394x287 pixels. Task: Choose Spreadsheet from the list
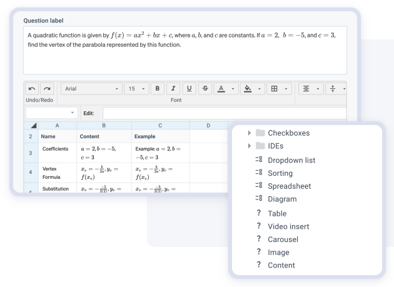coord(289,186)
